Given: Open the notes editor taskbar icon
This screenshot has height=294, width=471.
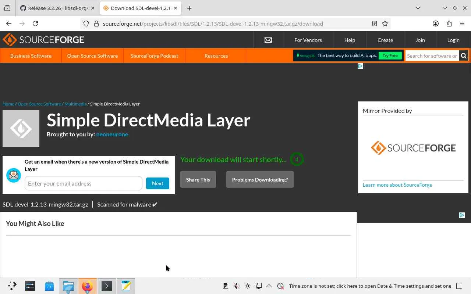Looking at the screenshot, I should [126, 286].
